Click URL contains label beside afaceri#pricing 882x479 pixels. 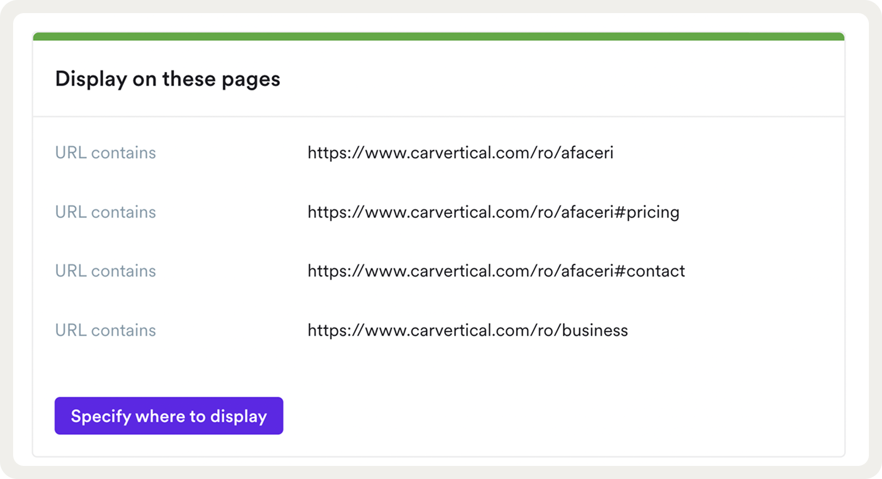click(105, 212)
